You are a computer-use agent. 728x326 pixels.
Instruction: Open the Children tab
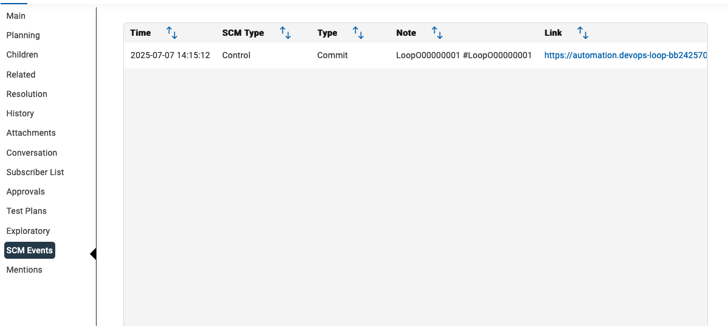coord(22,55)
